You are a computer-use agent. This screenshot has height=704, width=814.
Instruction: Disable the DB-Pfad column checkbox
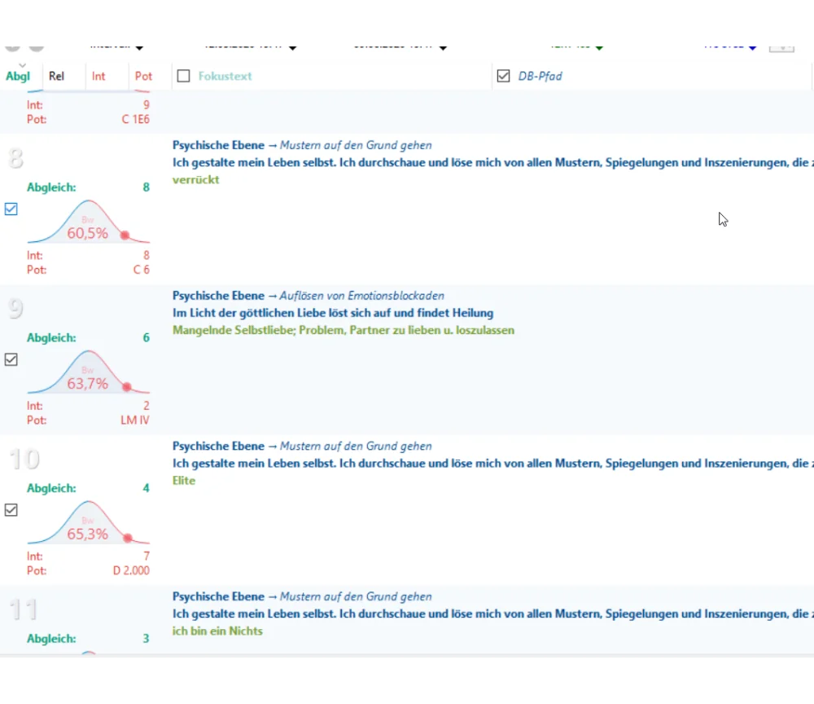[x=503, y=77]
